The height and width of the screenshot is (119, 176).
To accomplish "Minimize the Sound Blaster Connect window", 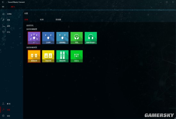I will [161, 2].
